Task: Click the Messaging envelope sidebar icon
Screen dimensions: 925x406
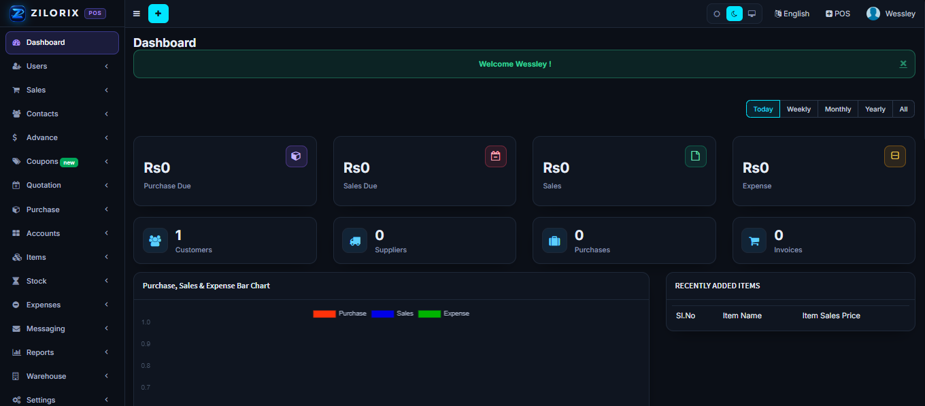Action: coord(16,328)
